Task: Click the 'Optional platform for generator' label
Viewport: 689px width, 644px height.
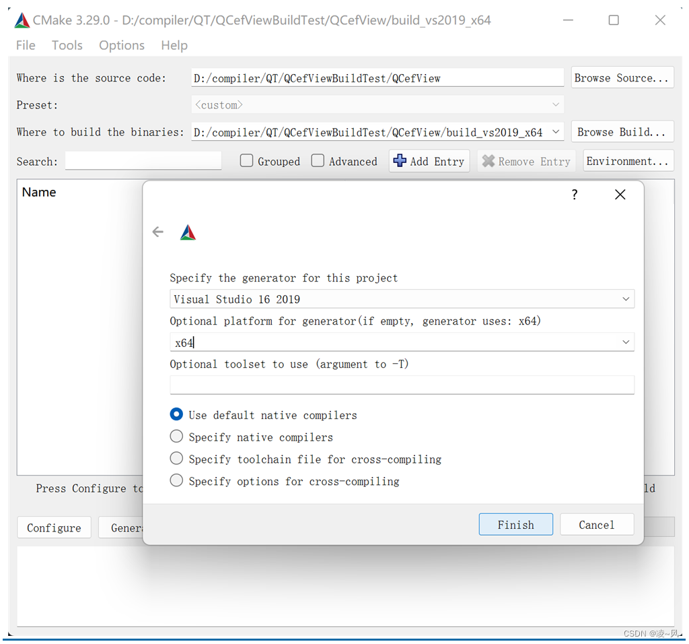Action: [x=355, y=321]
